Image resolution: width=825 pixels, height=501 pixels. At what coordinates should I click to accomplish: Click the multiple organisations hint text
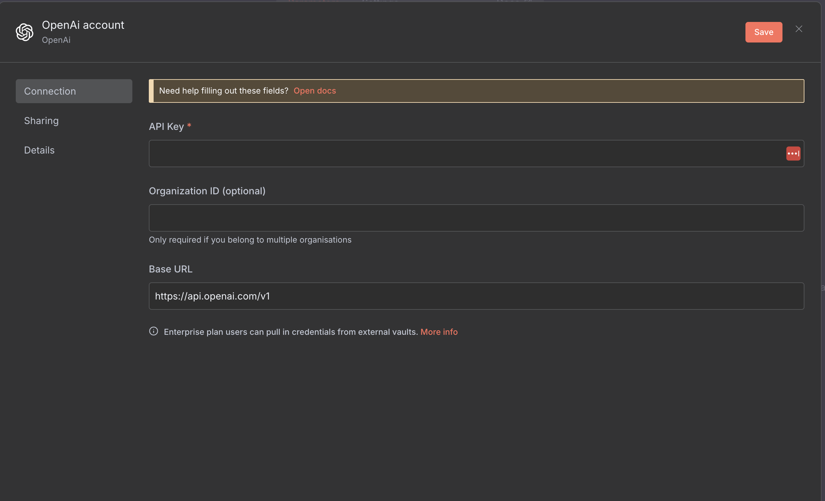(250, 240)
